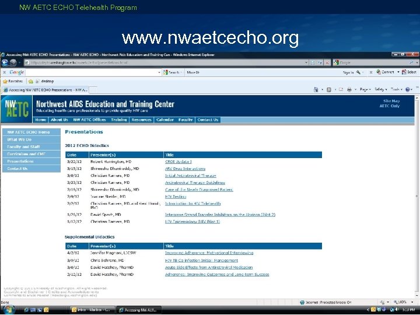The height and width of the screenshot is (315, 420).
Task: Click More on the Google toolbar
Action: pyautogui.click(x=193, y=72)
